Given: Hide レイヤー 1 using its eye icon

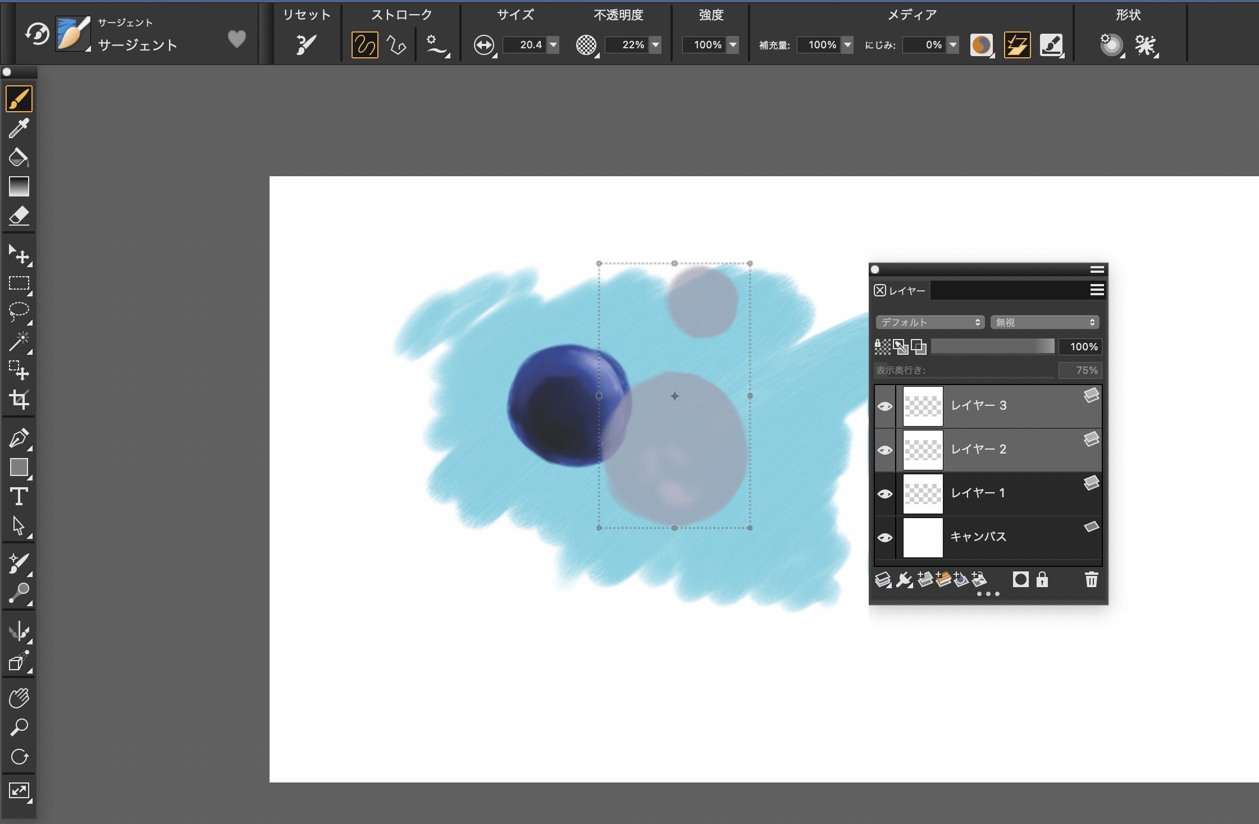Looking at the screenshot, I should click(885, 493).
